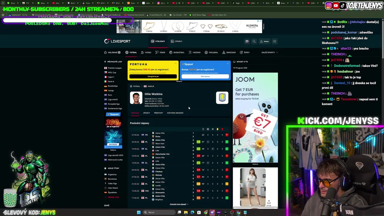Select the Tenis sport
The height and width of the screenshot is (216, 384).
click(160, 52)
